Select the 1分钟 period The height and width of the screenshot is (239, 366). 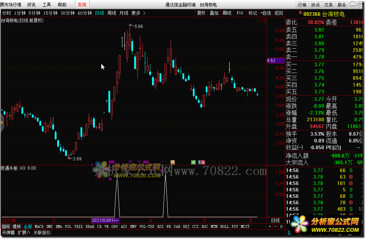click(20, 13)
